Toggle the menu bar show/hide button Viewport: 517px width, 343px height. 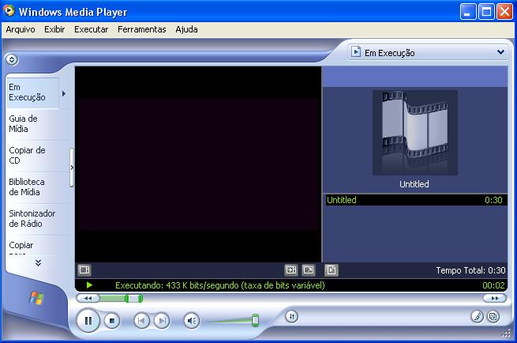(12, 60)
